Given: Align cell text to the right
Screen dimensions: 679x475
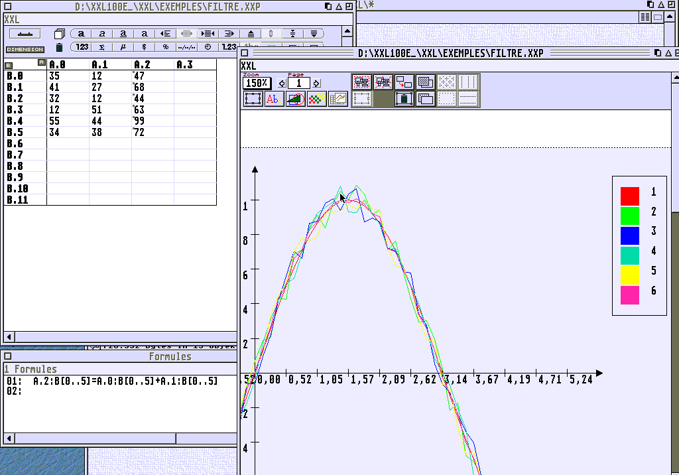Looking at the screenshot, I should click(229, 33).
